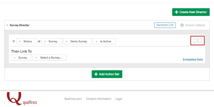Open the Survey dropdown under Then Link To
The image size is (214, 107).
point(21,58)
